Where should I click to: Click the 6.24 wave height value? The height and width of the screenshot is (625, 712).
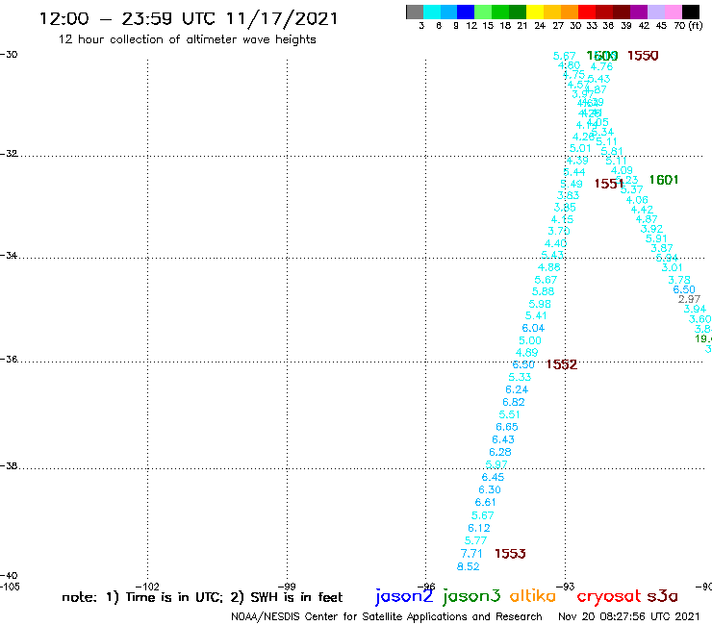(x=517, y=389)
